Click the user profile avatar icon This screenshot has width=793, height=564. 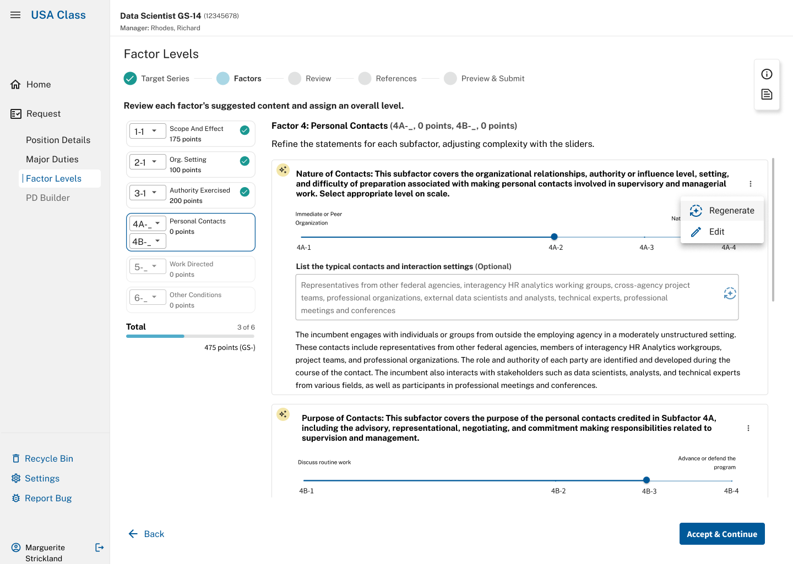16,547
